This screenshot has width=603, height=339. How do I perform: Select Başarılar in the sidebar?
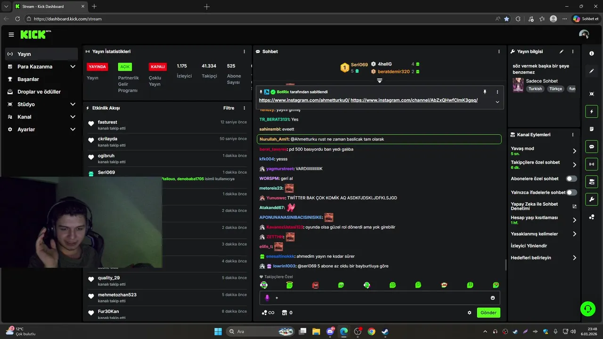[x=41, y=79]
